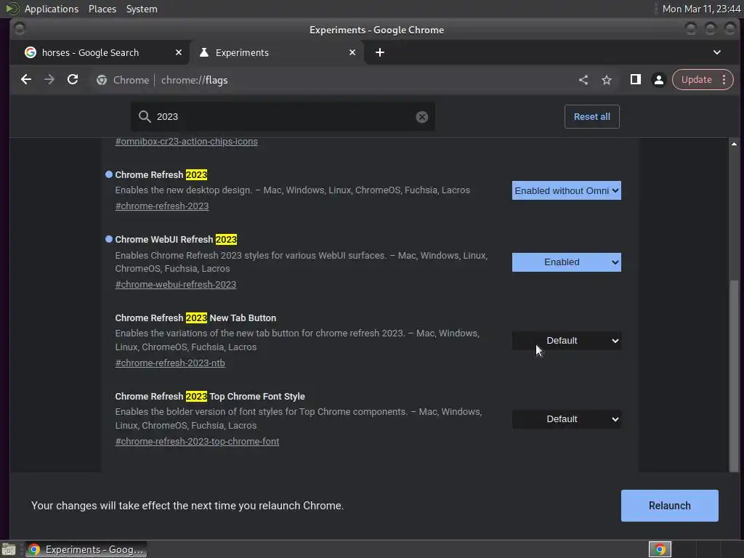The image size is (744, 558).
Task: Go back using the browser back arrow
Action: [x=26, y=80]
